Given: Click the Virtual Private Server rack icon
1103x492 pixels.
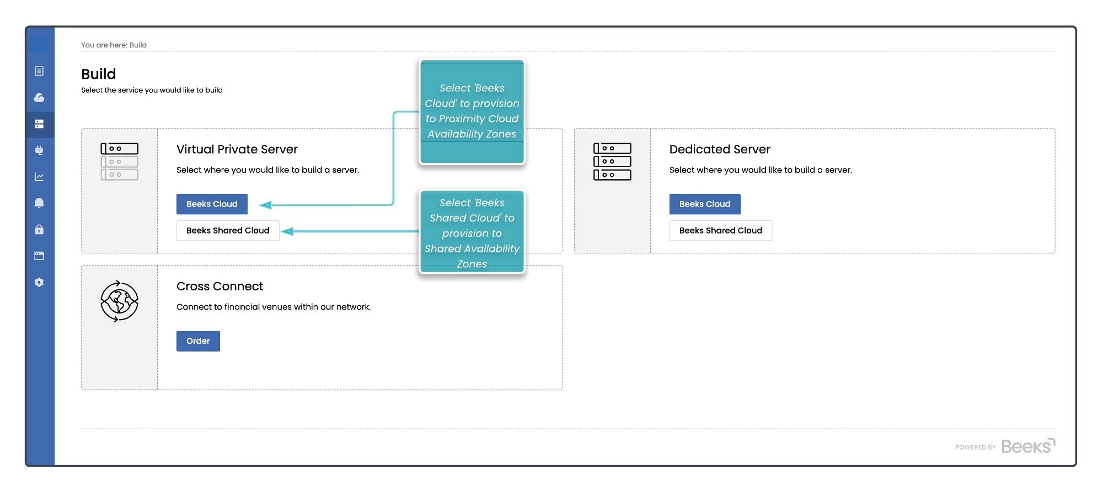Looking at the screenshot, I should tap(119, 161).
